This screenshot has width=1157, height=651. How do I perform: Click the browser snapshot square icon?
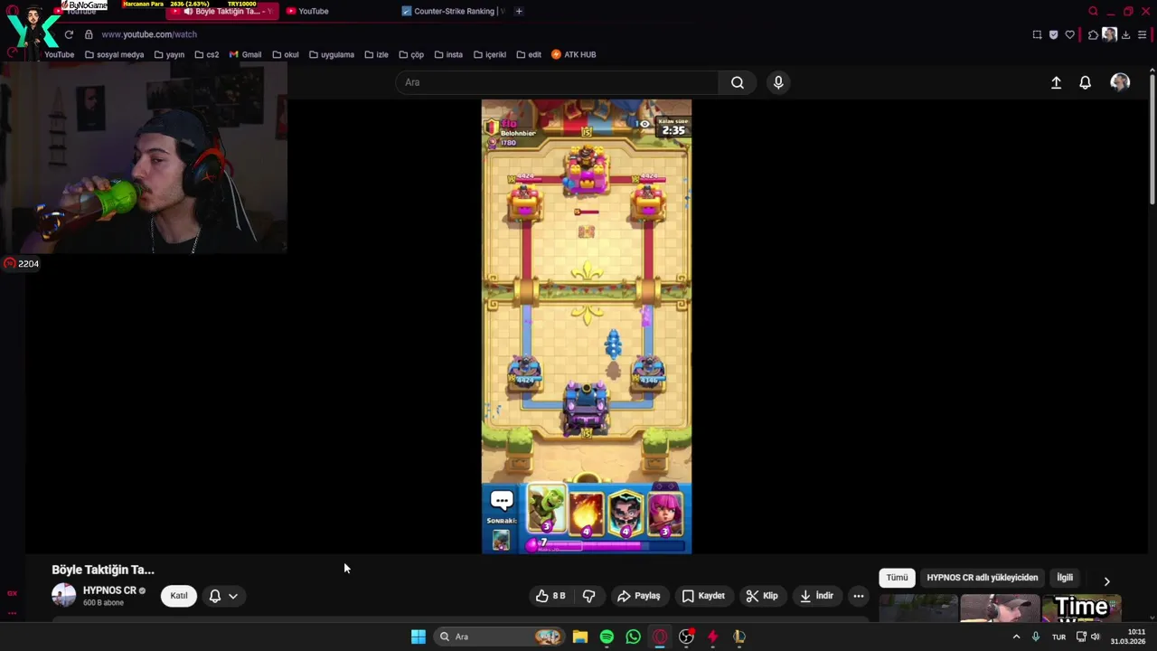coord(1037,34)
